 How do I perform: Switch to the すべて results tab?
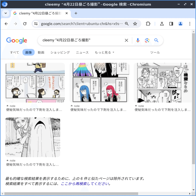[14, 52]
